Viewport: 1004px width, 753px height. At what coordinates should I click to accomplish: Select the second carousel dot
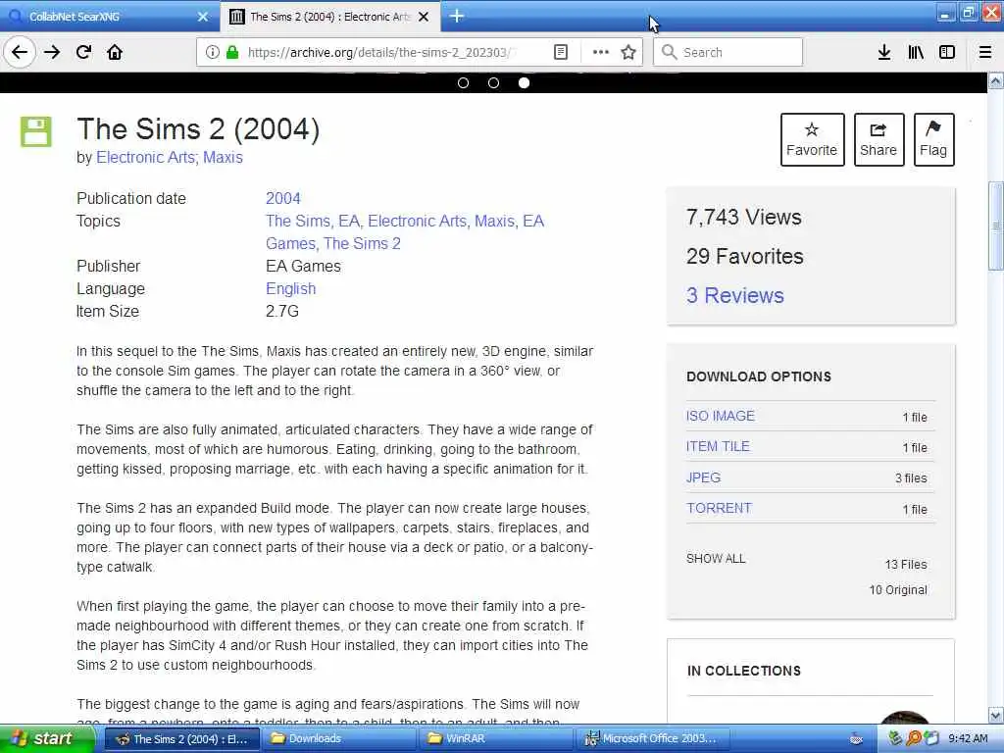[x=494, y=82]
